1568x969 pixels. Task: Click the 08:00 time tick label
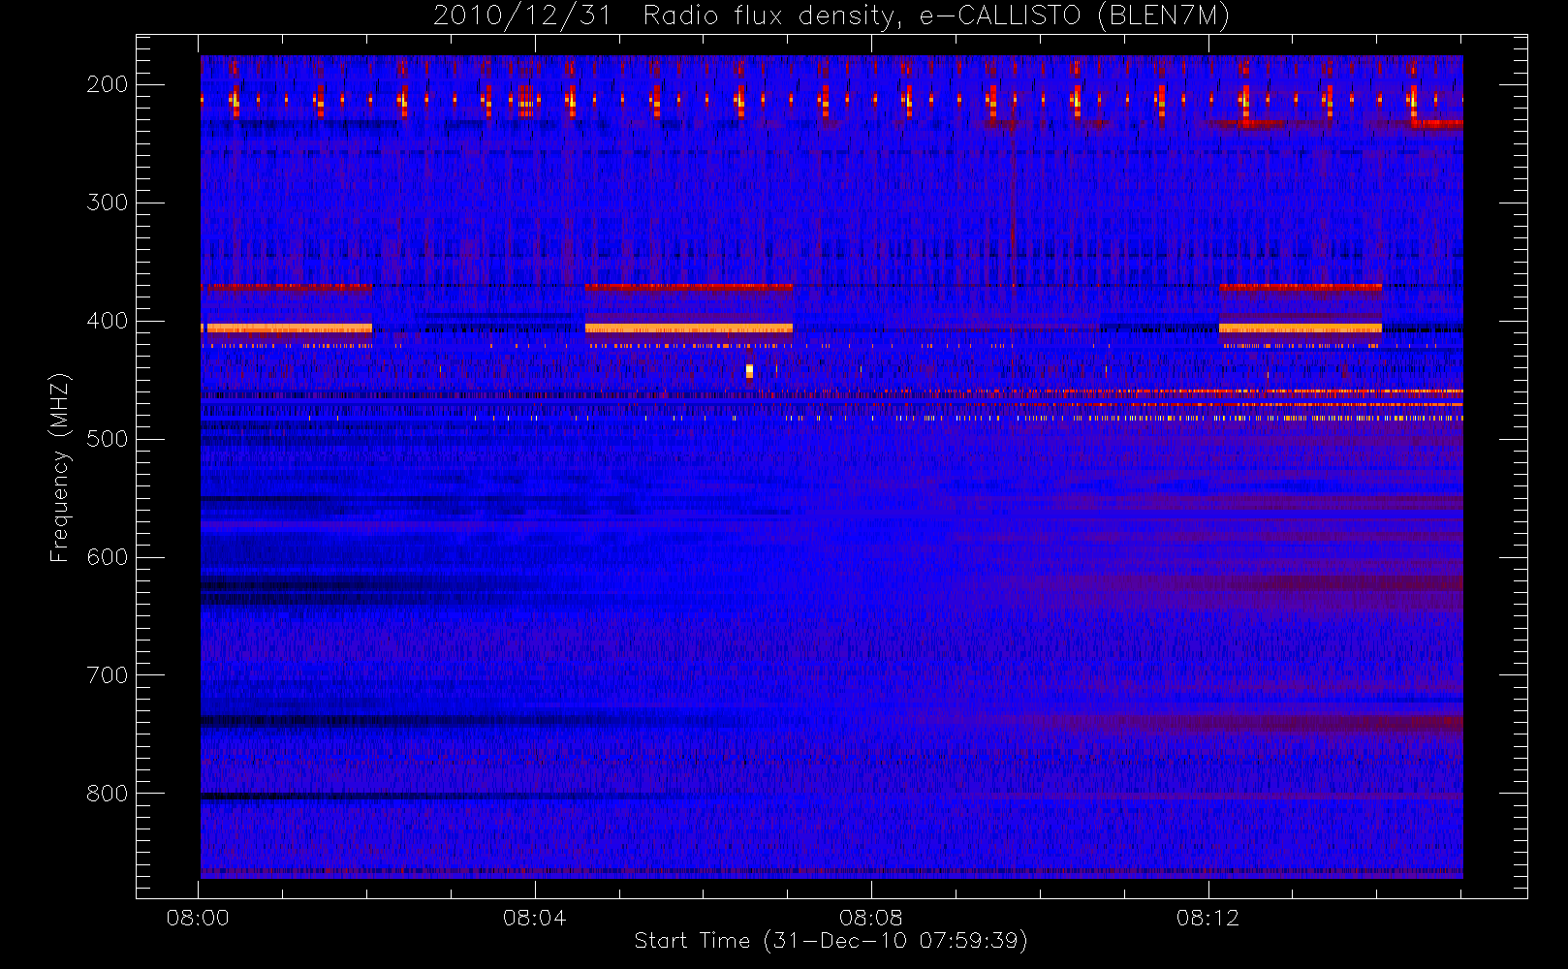pyautogui.click(x=198, y=918)
